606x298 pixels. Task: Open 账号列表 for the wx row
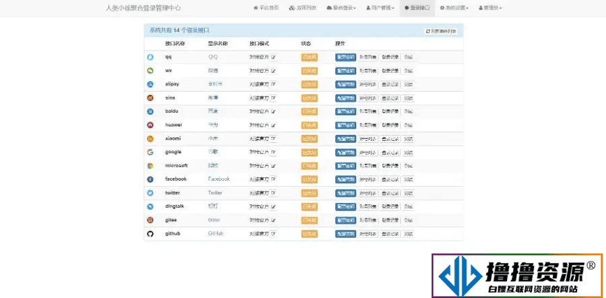click(x=368, y=71)
